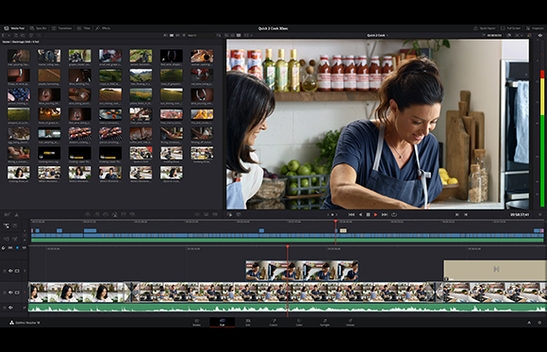Switch viewer to Full Screen

tap(510, 28)
